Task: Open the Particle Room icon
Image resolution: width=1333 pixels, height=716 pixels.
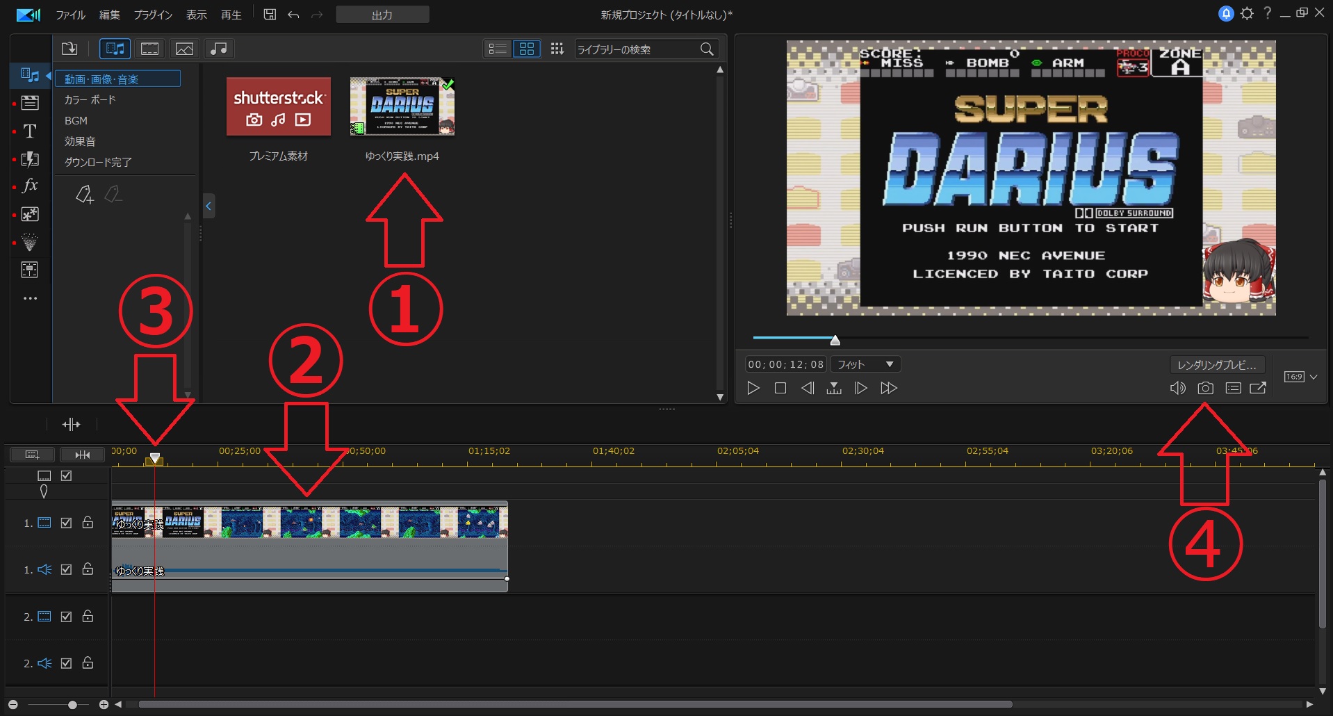Action: click(x=30, y=242)
